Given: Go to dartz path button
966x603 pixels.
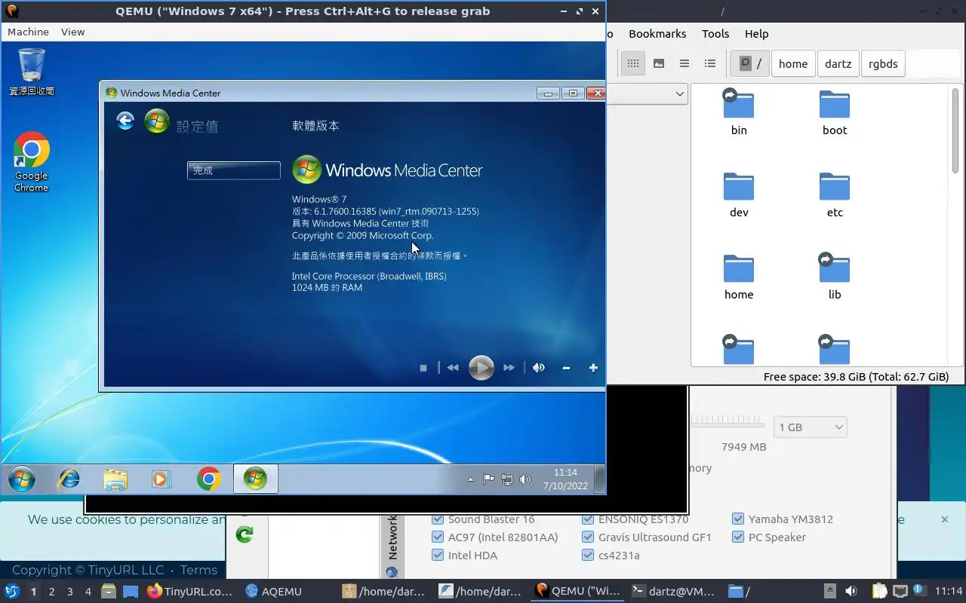Looking at the screenshot, I should tap(838, 63).
